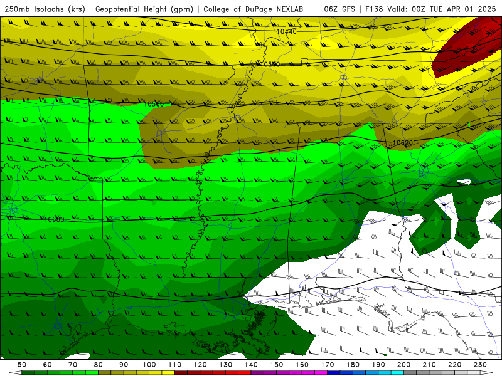The height and width of the screenshot is (376, 502).
Task: Click the 10500 height contour label
Action: pos(270,65)
